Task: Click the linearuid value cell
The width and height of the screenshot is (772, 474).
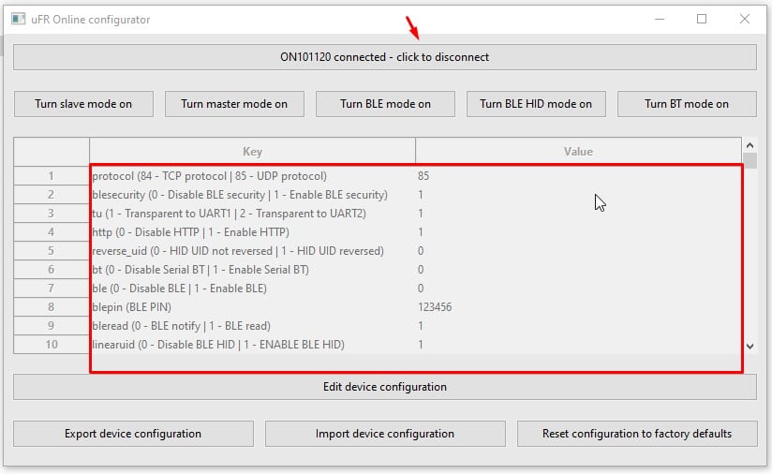Action: pyautogui.click(x=578, y=345)
